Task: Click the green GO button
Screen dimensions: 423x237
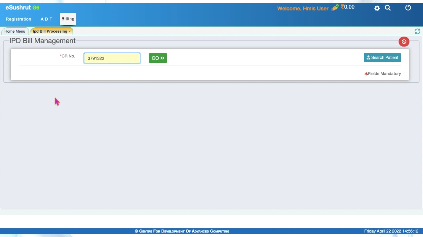Action: tap(158, 58)
